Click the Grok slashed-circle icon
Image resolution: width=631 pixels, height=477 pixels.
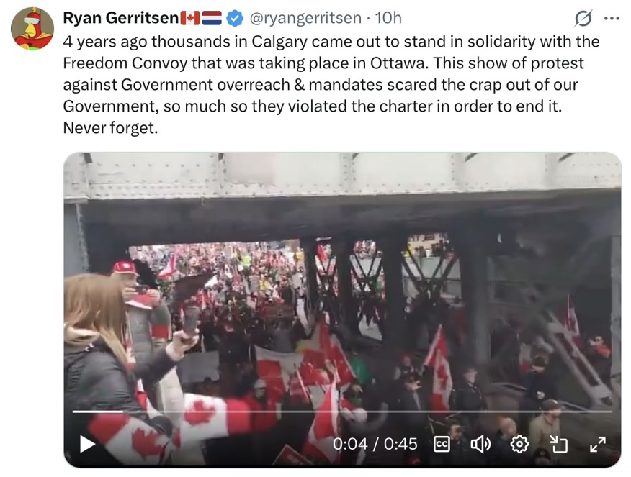coord(583,18)
